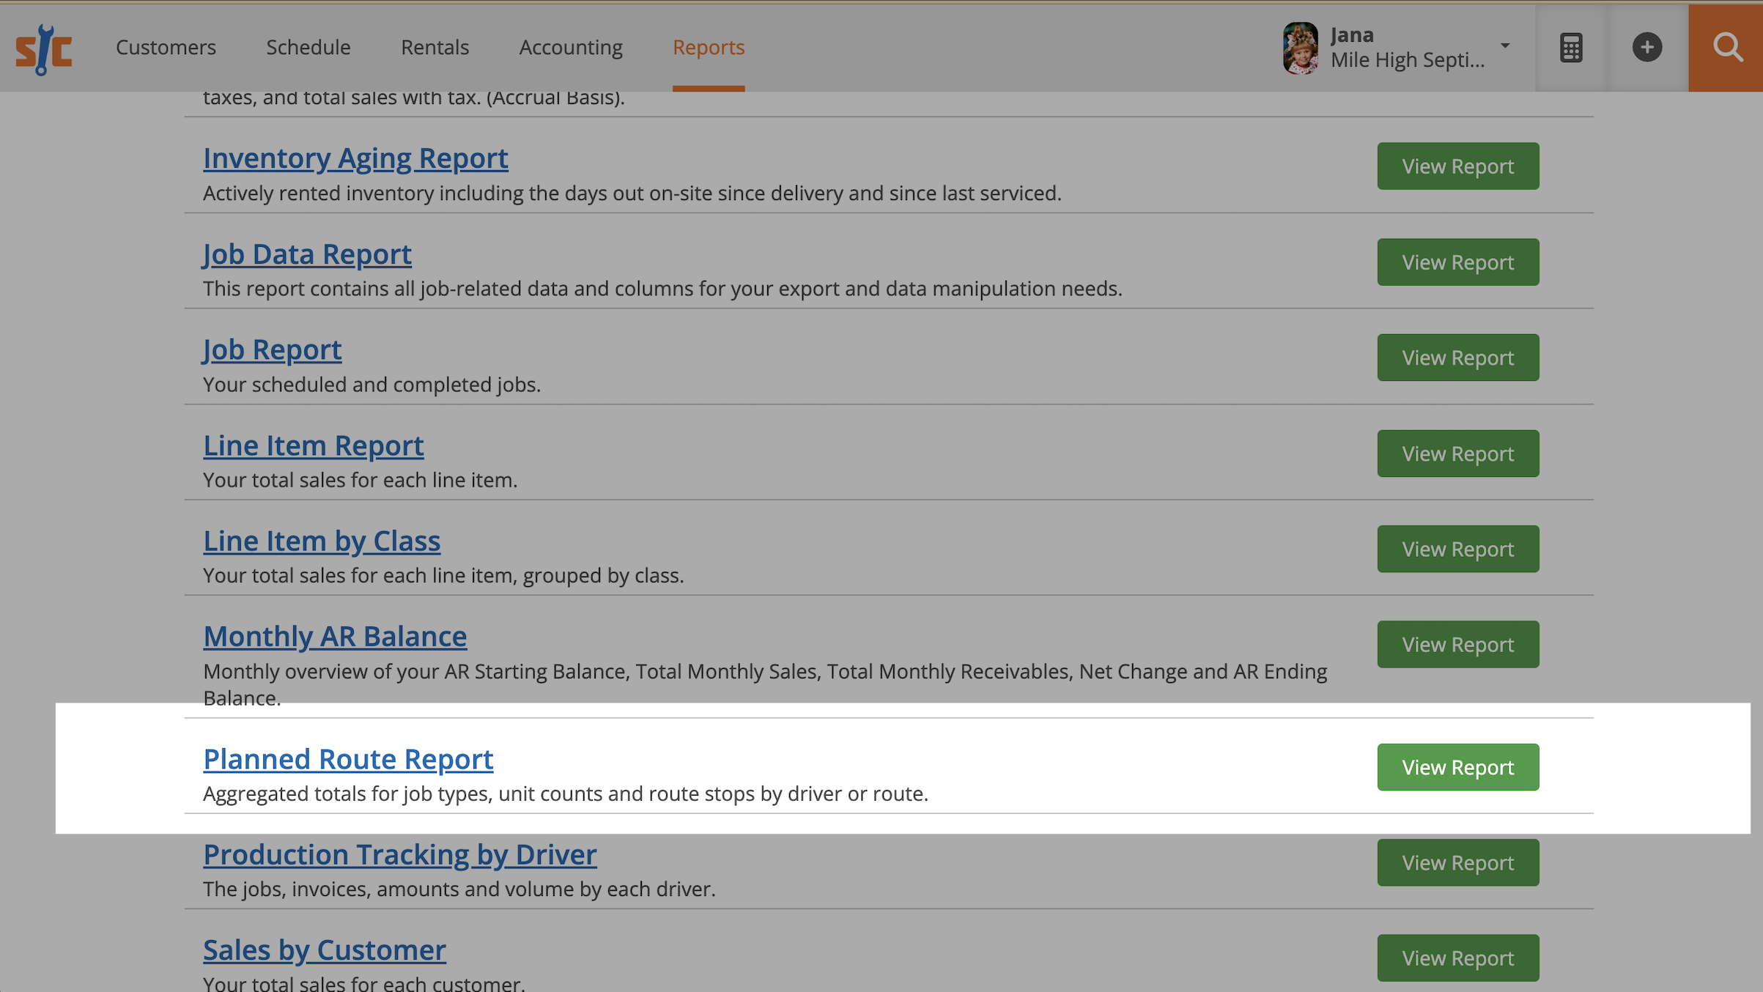Click 'grouped by class.' description text

point(603,576)
